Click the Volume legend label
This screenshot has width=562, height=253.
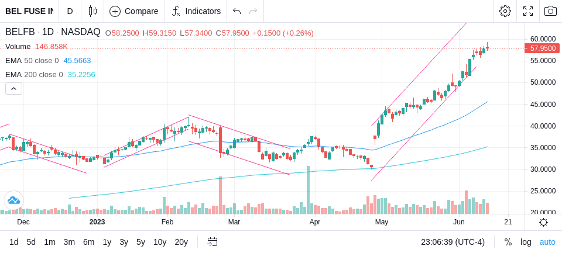click(18, 47)
